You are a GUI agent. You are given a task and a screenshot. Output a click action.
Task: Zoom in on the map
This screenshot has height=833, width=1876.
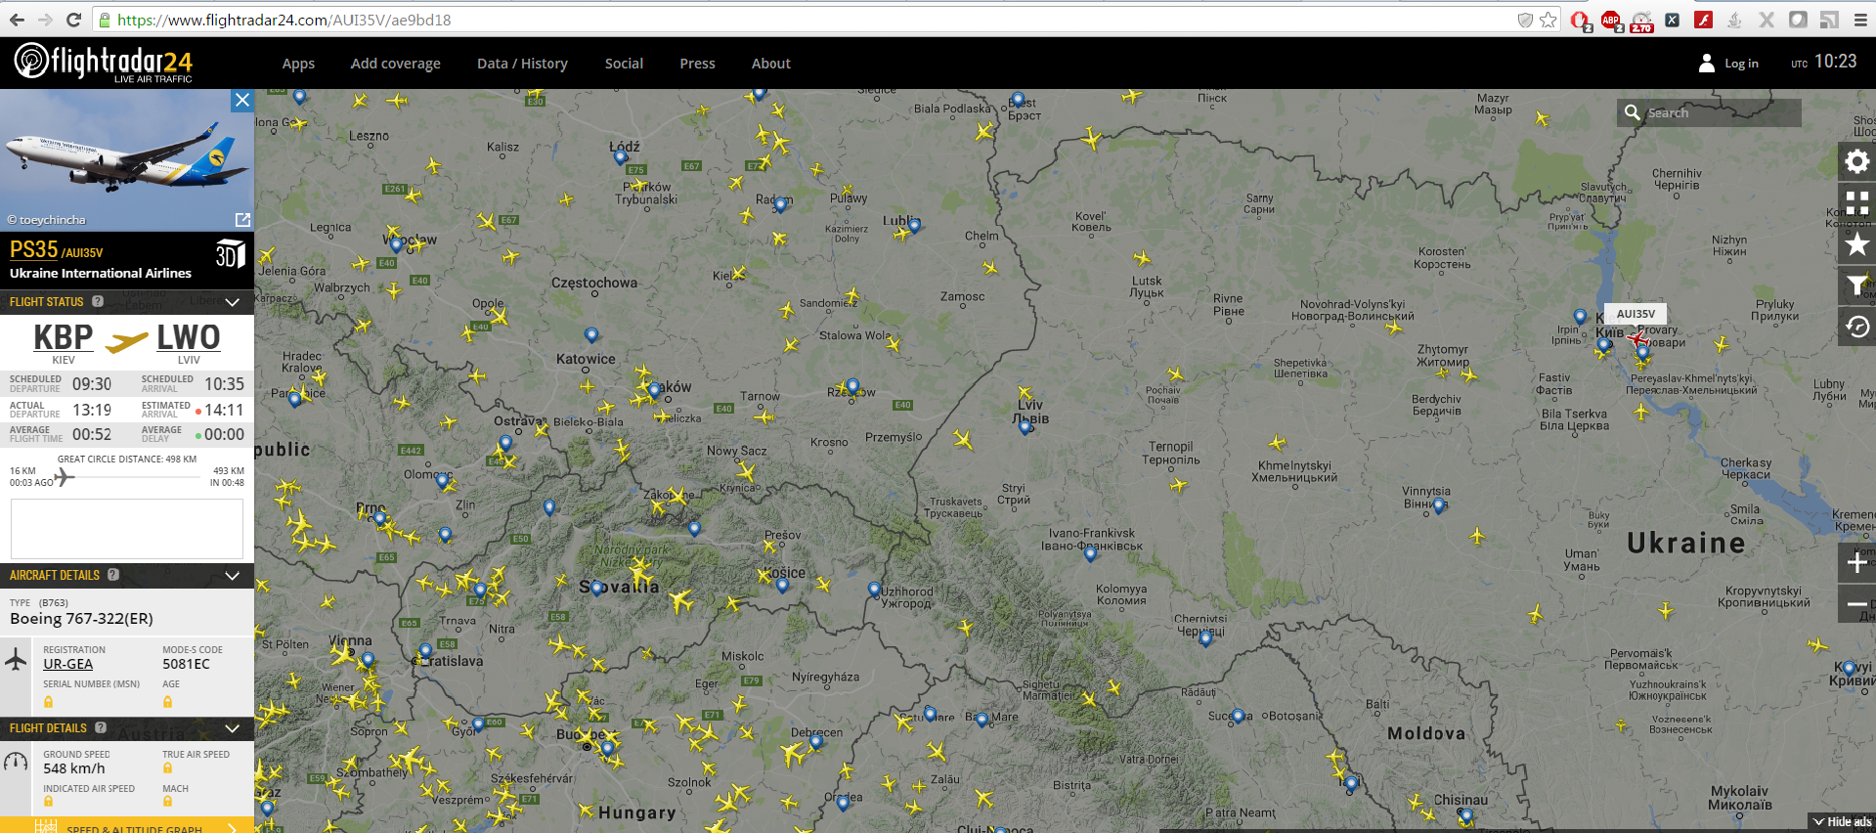tap(1856, 562)
